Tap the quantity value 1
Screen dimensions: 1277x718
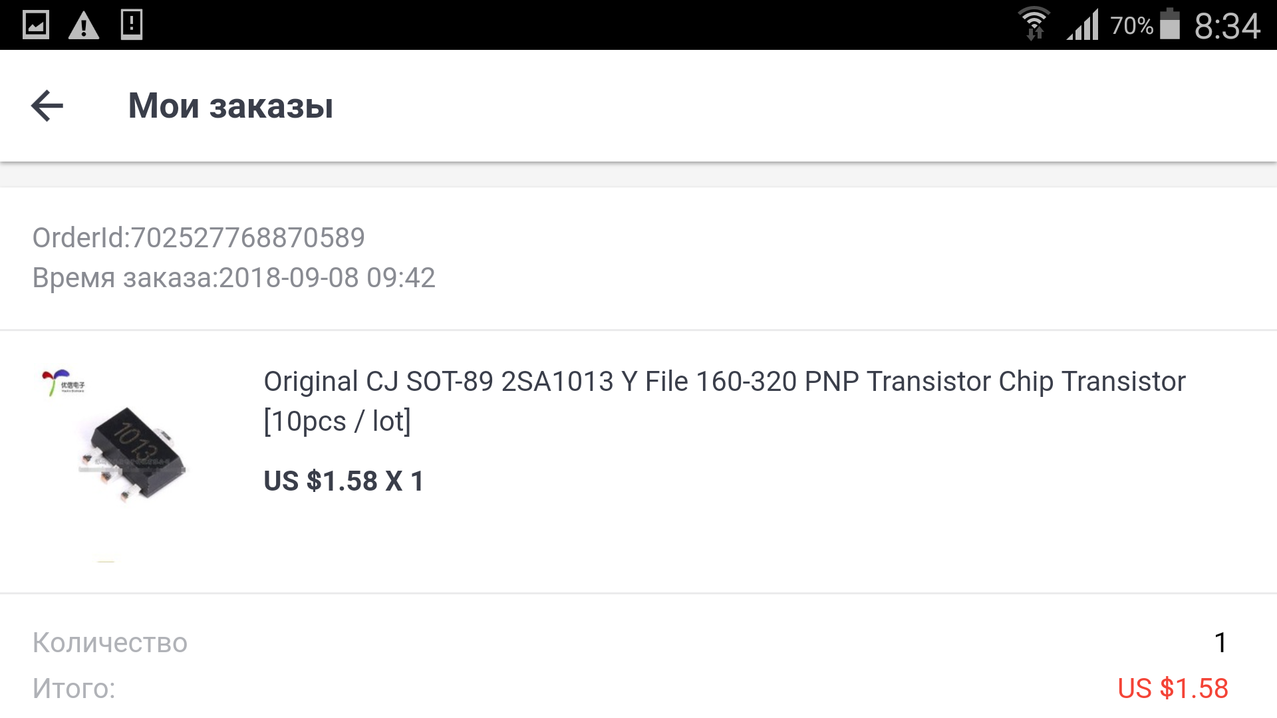coord(1220,643)
